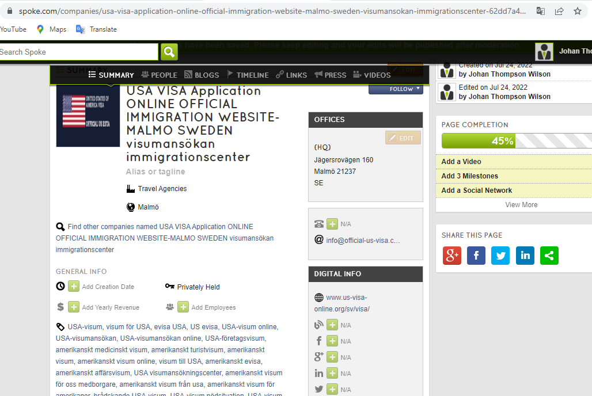Image resolution: width=592 pixels, height=396 pixels.
Task: Click Add 3 Milestones suggestion
Action: click(x=470, y=176)
